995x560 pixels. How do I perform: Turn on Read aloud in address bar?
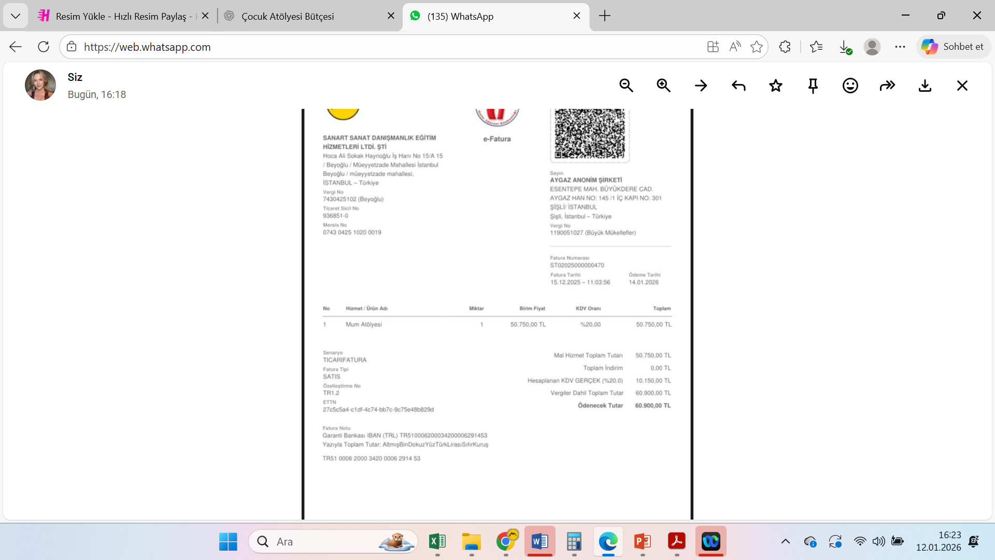(735, 47)
